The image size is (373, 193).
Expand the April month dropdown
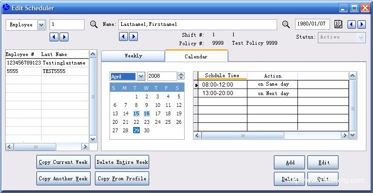tap(141, 76)
